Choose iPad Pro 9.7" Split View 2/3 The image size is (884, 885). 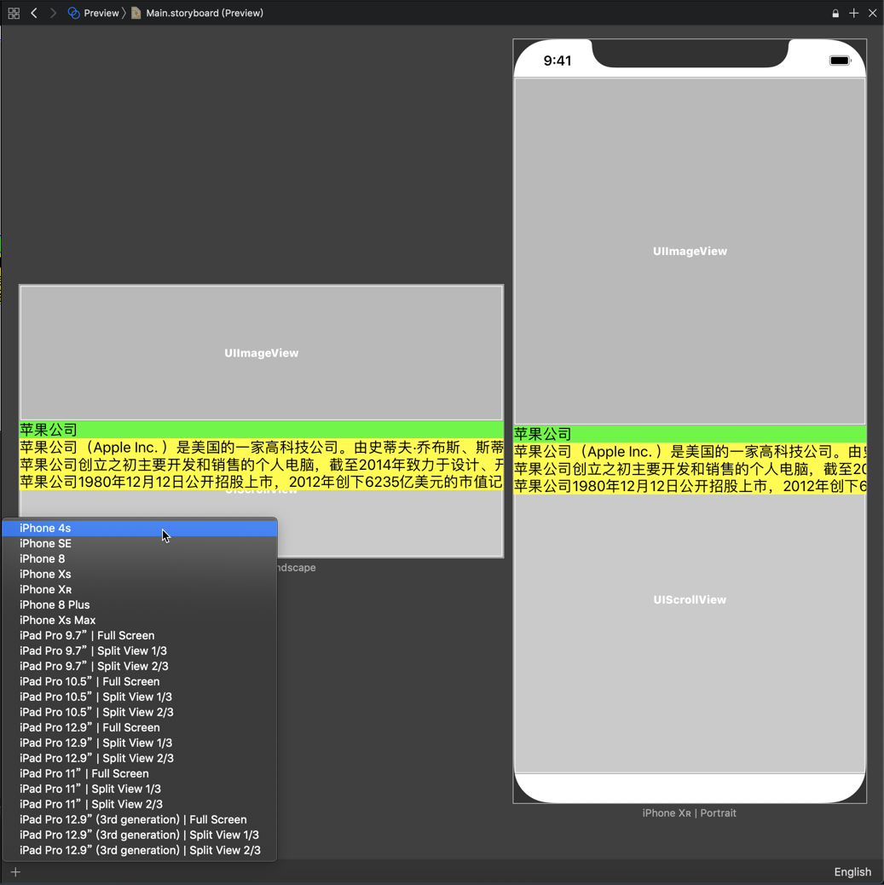pos(140,666)
